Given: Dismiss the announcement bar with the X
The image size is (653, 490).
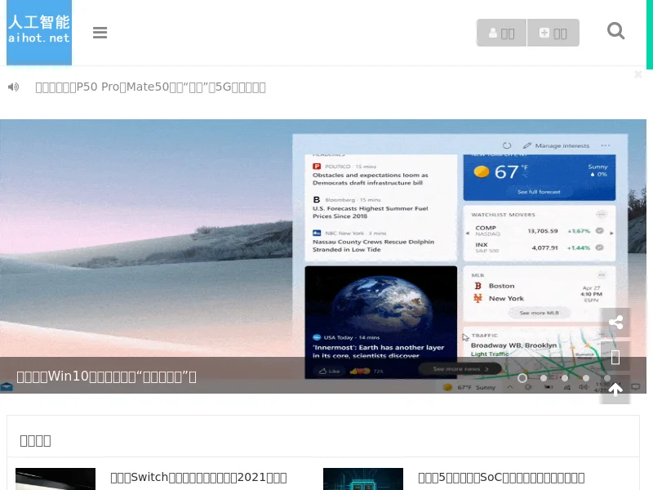Looking at the screenshot, I should point(638,74).
